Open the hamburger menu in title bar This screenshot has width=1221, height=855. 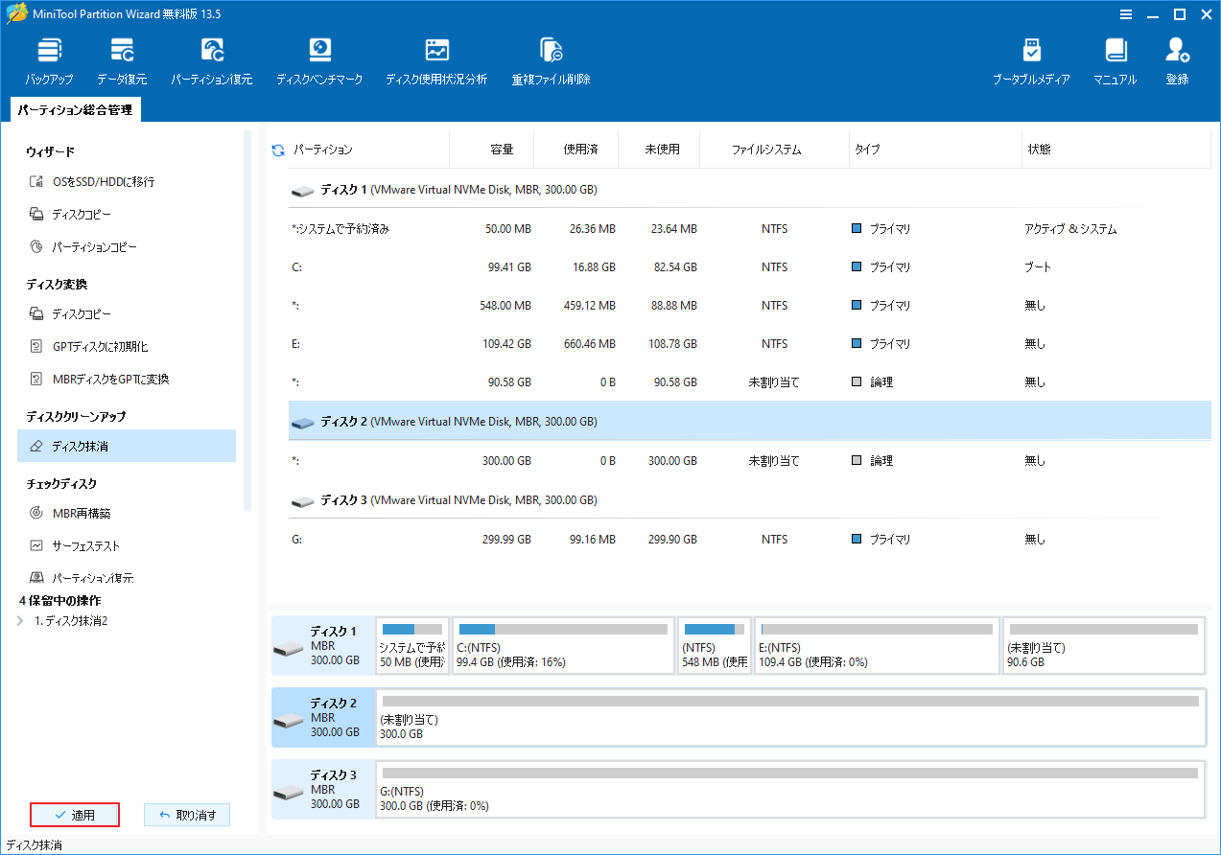click(x=1126, y=14)
